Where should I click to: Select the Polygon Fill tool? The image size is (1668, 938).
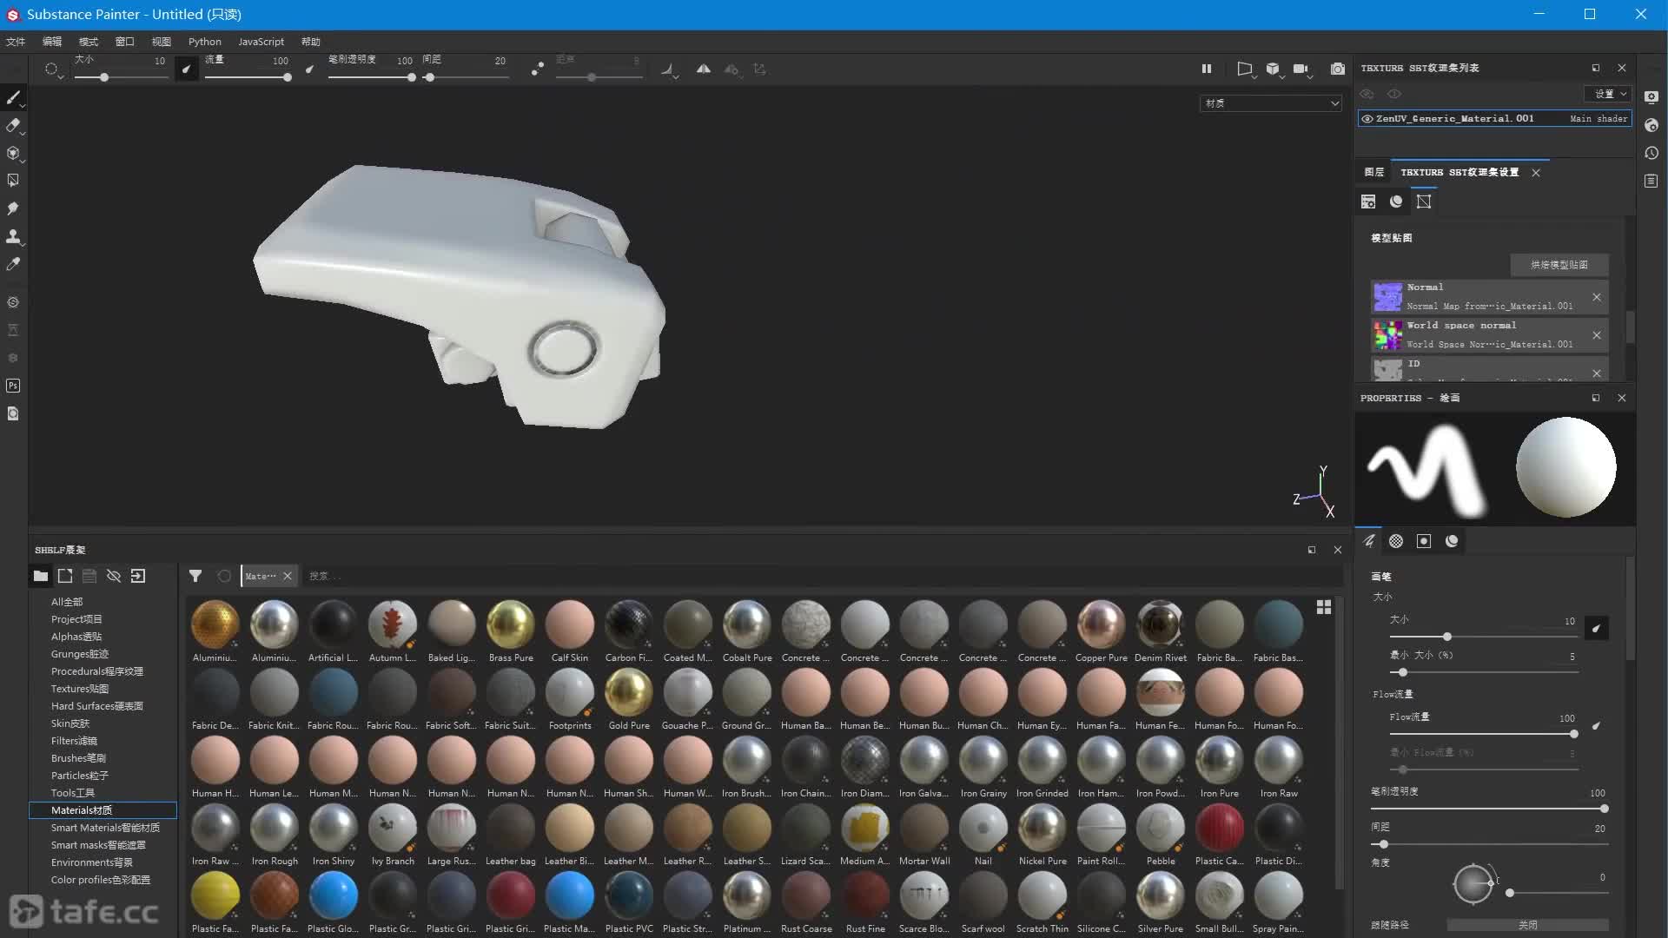coord(13,181)
